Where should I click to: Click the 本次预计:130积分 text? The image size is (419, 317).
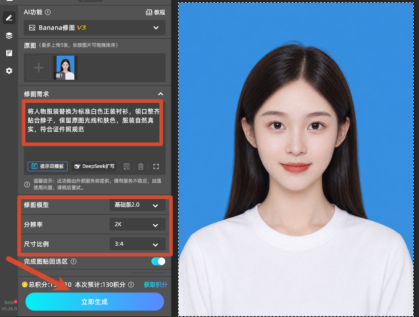click(100, 284)
